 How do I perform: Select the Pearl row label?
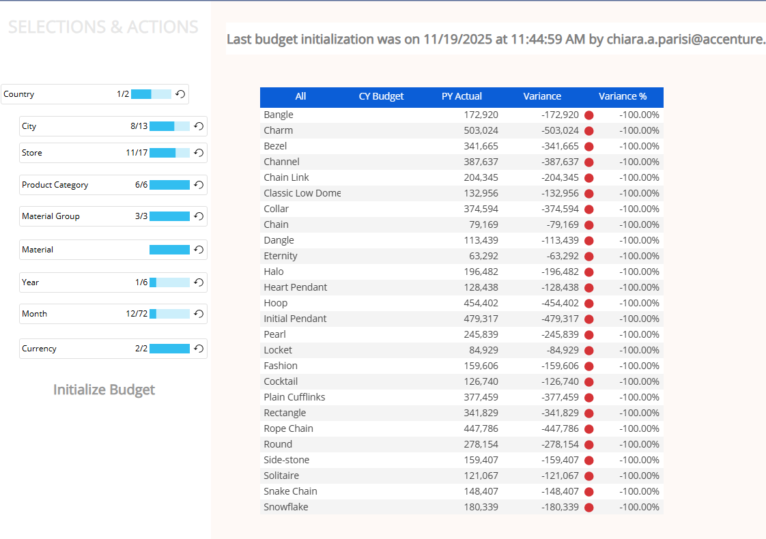(274, 334)
